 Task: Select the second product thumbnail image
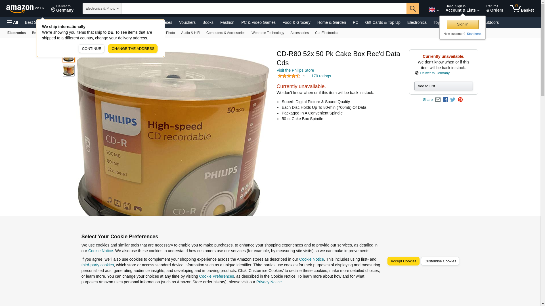coord(69,71)
